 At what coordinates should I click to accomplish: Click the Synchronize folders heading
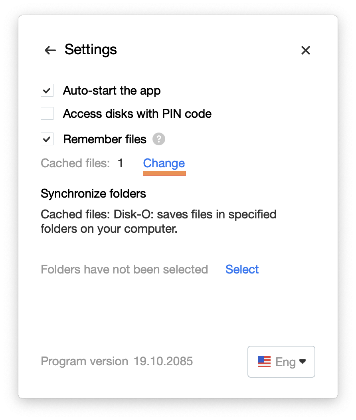(x=93, y=193)
